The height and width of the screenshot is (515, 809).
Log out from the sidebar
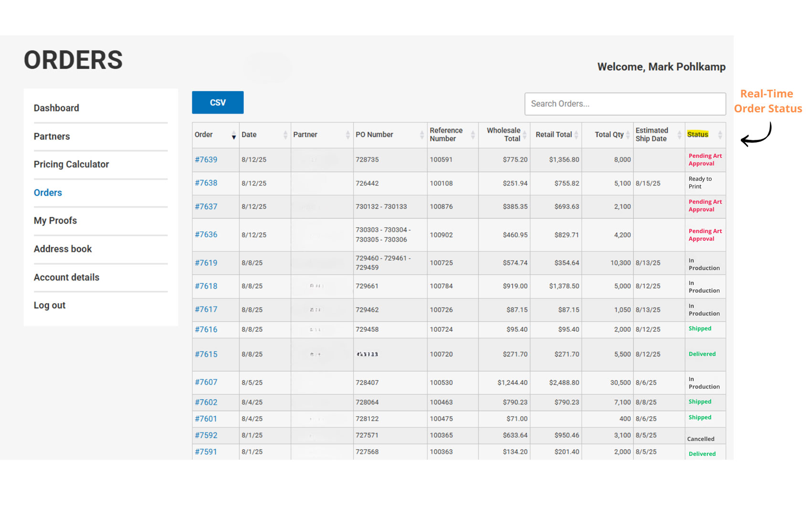tap(49, 306)
